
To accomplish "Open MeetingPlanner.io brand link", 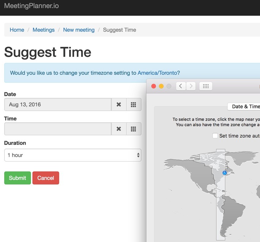I will click(x=32, y=6).
